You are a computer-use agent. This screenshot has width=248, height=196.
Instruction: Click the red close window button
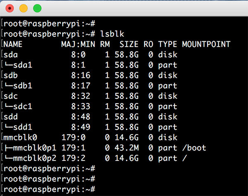point(9,8)
